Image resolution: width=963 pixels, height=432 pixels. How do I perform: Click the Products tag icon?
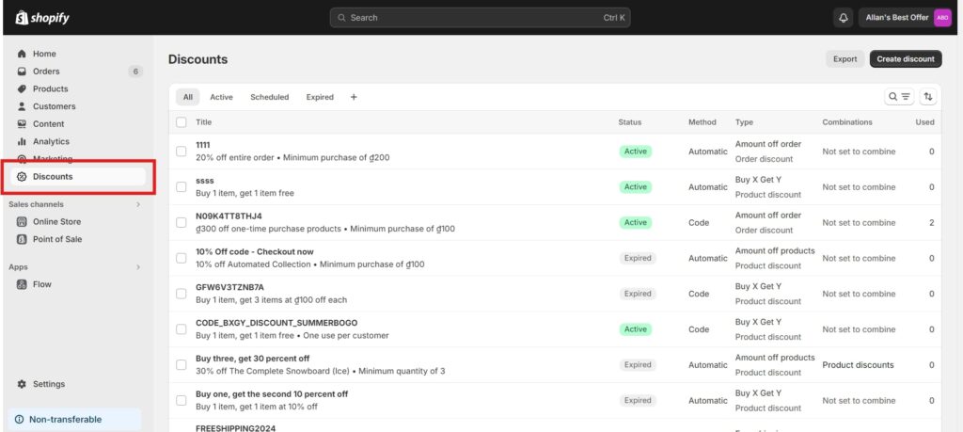pos(22,88)
